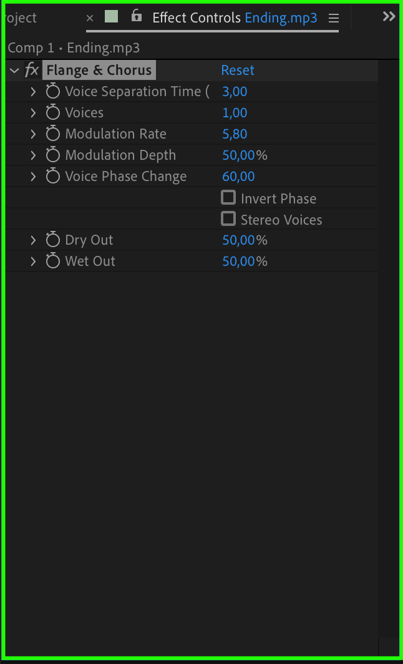
Task: Click the label color swatch in tab
Action: 112,17
